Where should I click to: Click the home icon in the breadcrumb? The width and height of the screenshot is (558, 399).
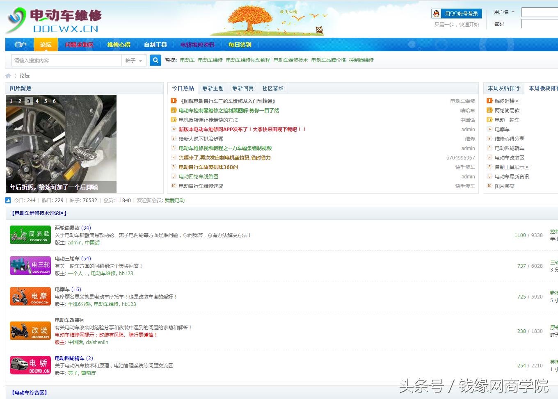8,75
